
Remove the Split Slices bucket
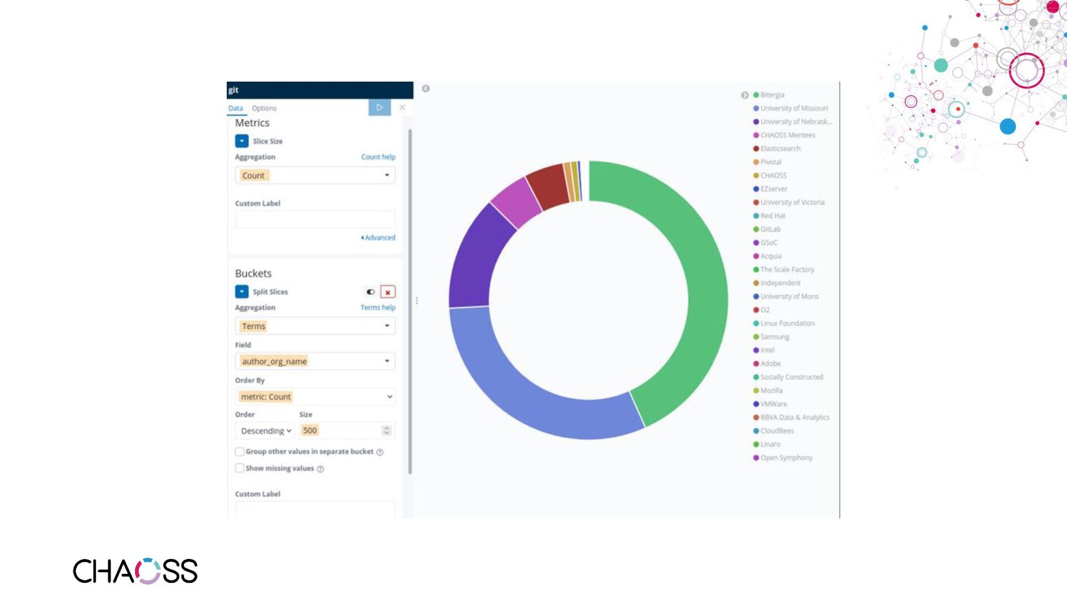[388, 292]
